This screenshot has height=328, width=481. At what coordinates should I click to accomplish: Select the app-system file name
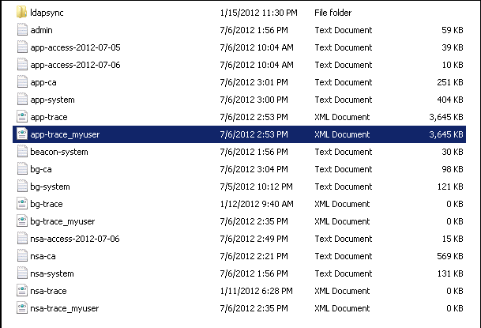tap(50, 100)
